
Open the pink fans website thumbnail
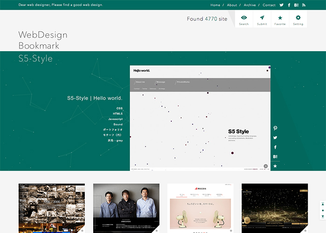(x=200, y=208)
